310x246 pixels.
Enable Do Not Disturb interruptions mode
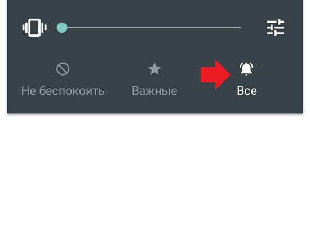[63, 79]
